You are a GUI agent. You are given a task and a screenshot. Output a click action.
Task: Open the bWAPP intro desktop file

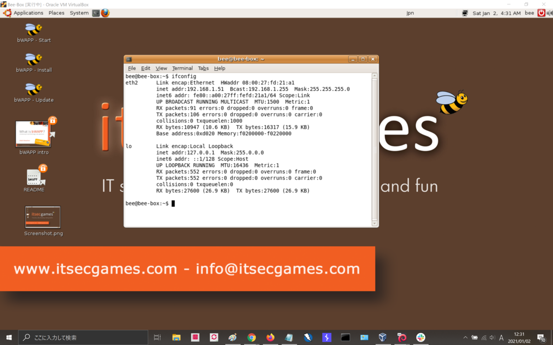34,137
